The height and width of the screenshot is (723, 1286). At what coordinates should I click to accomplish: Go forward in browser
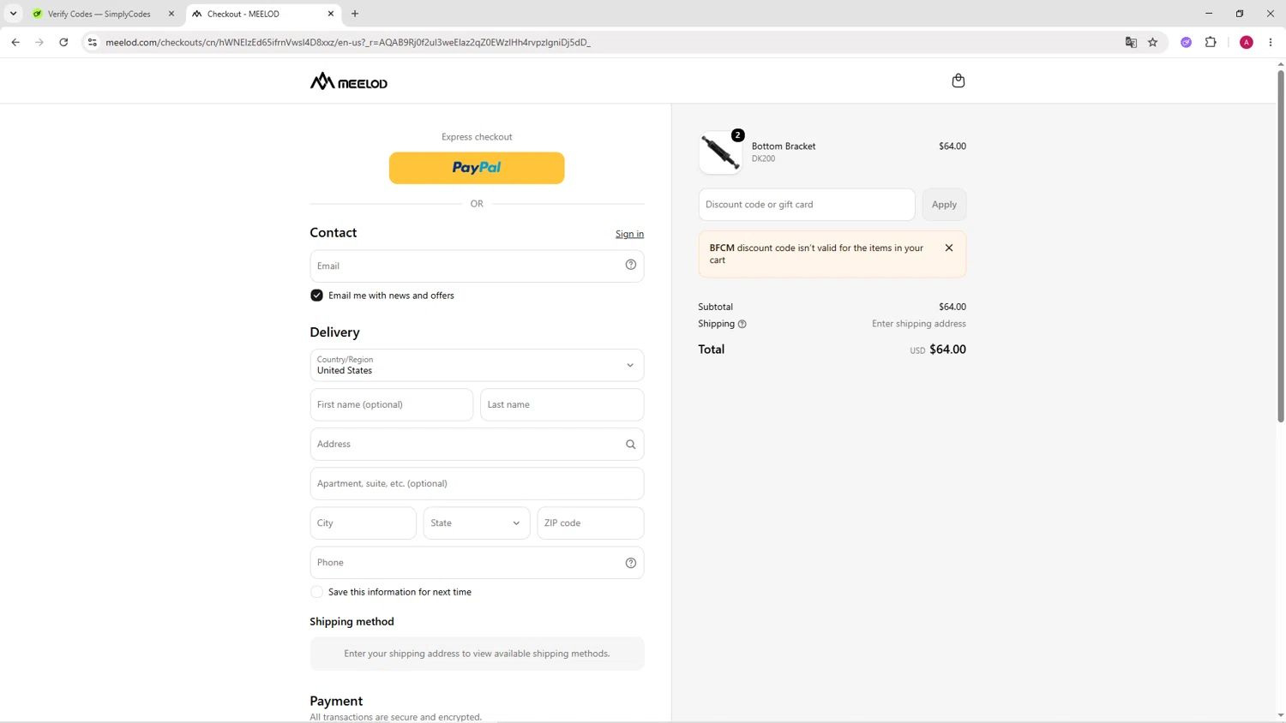click(39, 42)
